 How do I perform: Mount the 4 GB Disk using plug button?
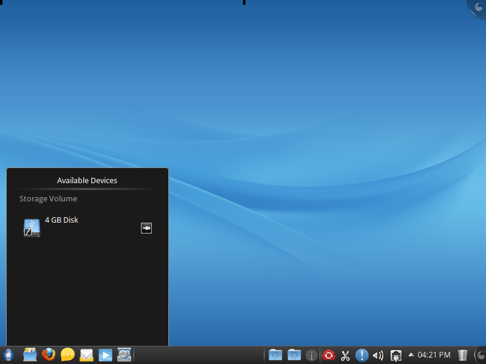(146, 228)
